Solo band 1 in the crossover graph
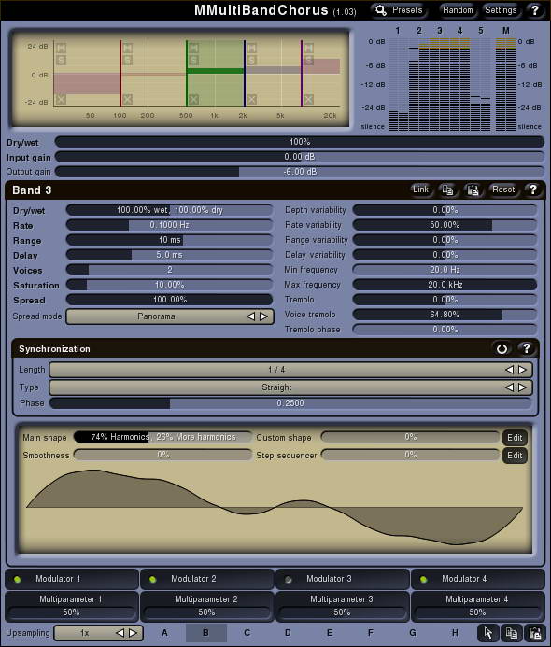 (x=61, y=61)
